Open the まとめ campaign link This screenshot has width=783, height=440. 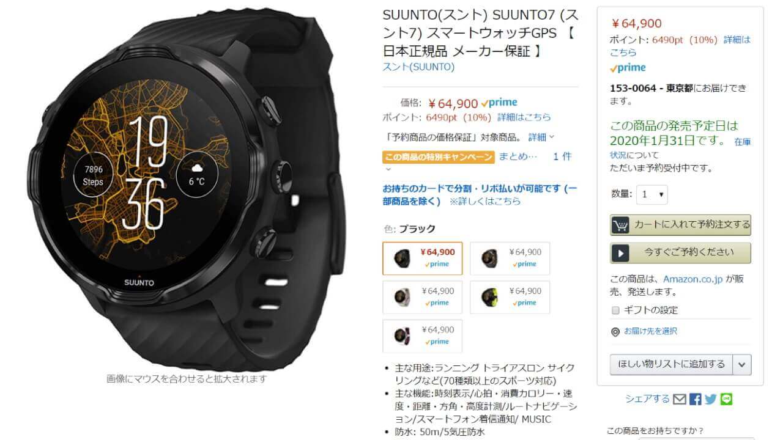(518, 156)
